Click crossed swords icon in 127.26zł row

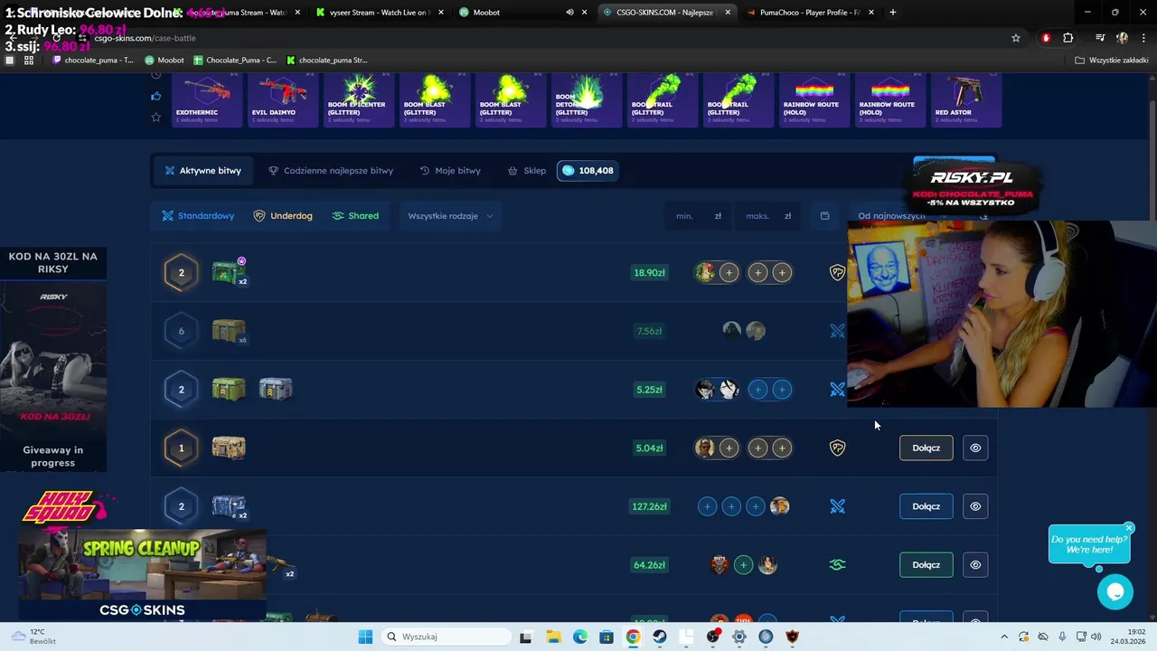837,506
